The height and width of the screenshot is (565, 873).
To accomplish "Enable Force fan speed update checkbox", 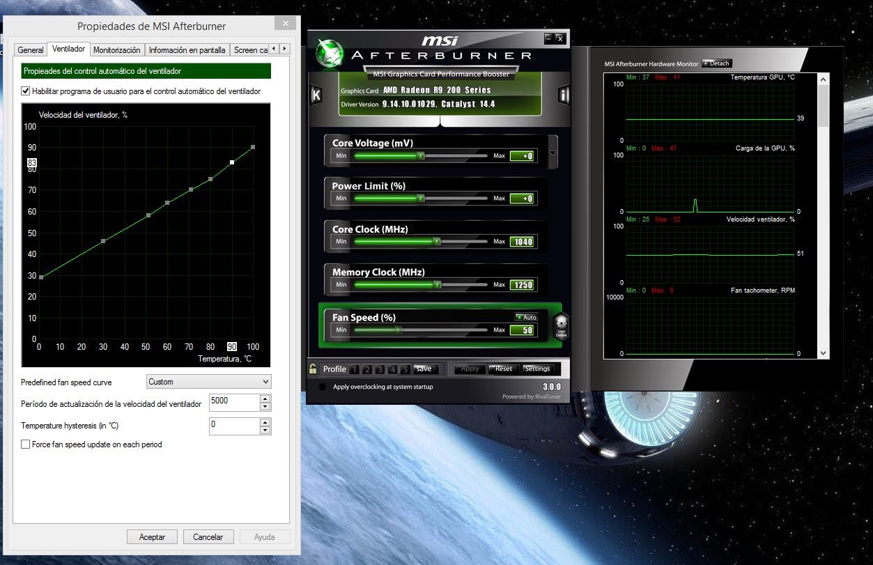I will pos(26,444).
